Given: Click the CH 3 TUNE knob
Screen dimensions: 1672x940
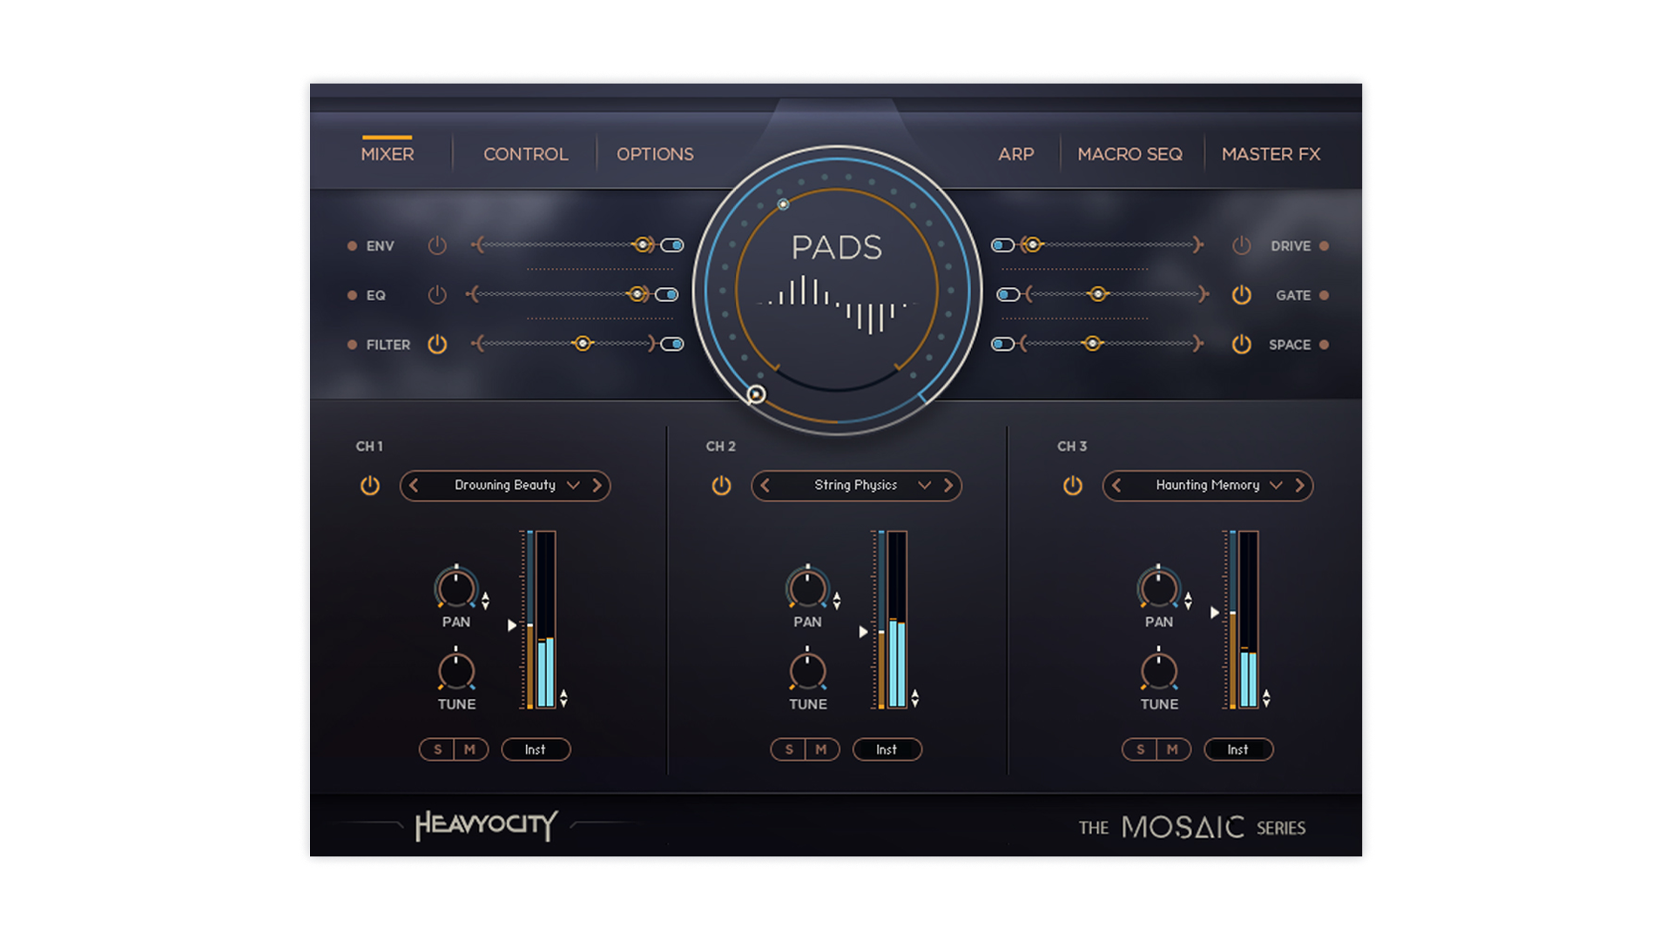Looking at the screenshot, I should pyautogui.click(x=1159, y=670).
